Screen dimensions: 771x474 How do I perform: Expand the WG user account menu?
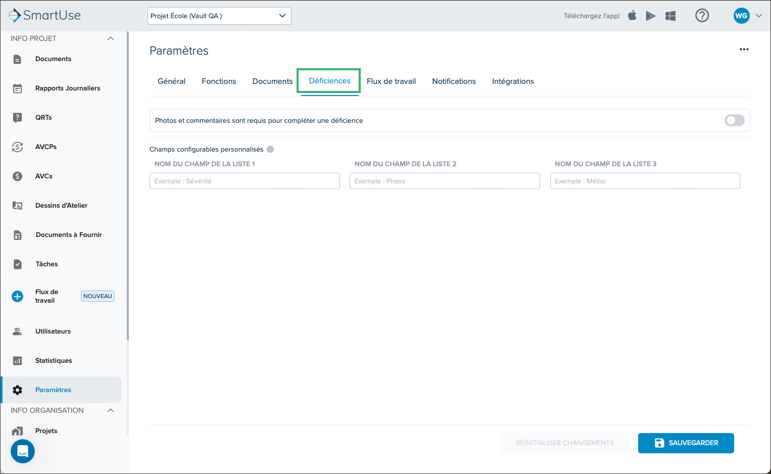pos(748,16)
